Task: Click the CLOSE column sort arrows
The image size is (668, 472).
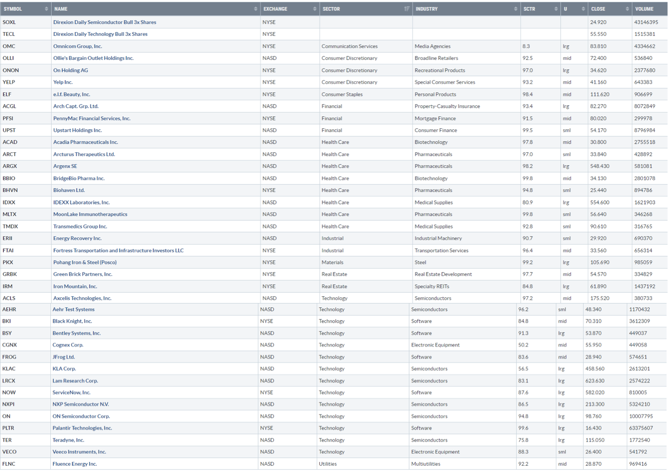Action: pos(627,9)
